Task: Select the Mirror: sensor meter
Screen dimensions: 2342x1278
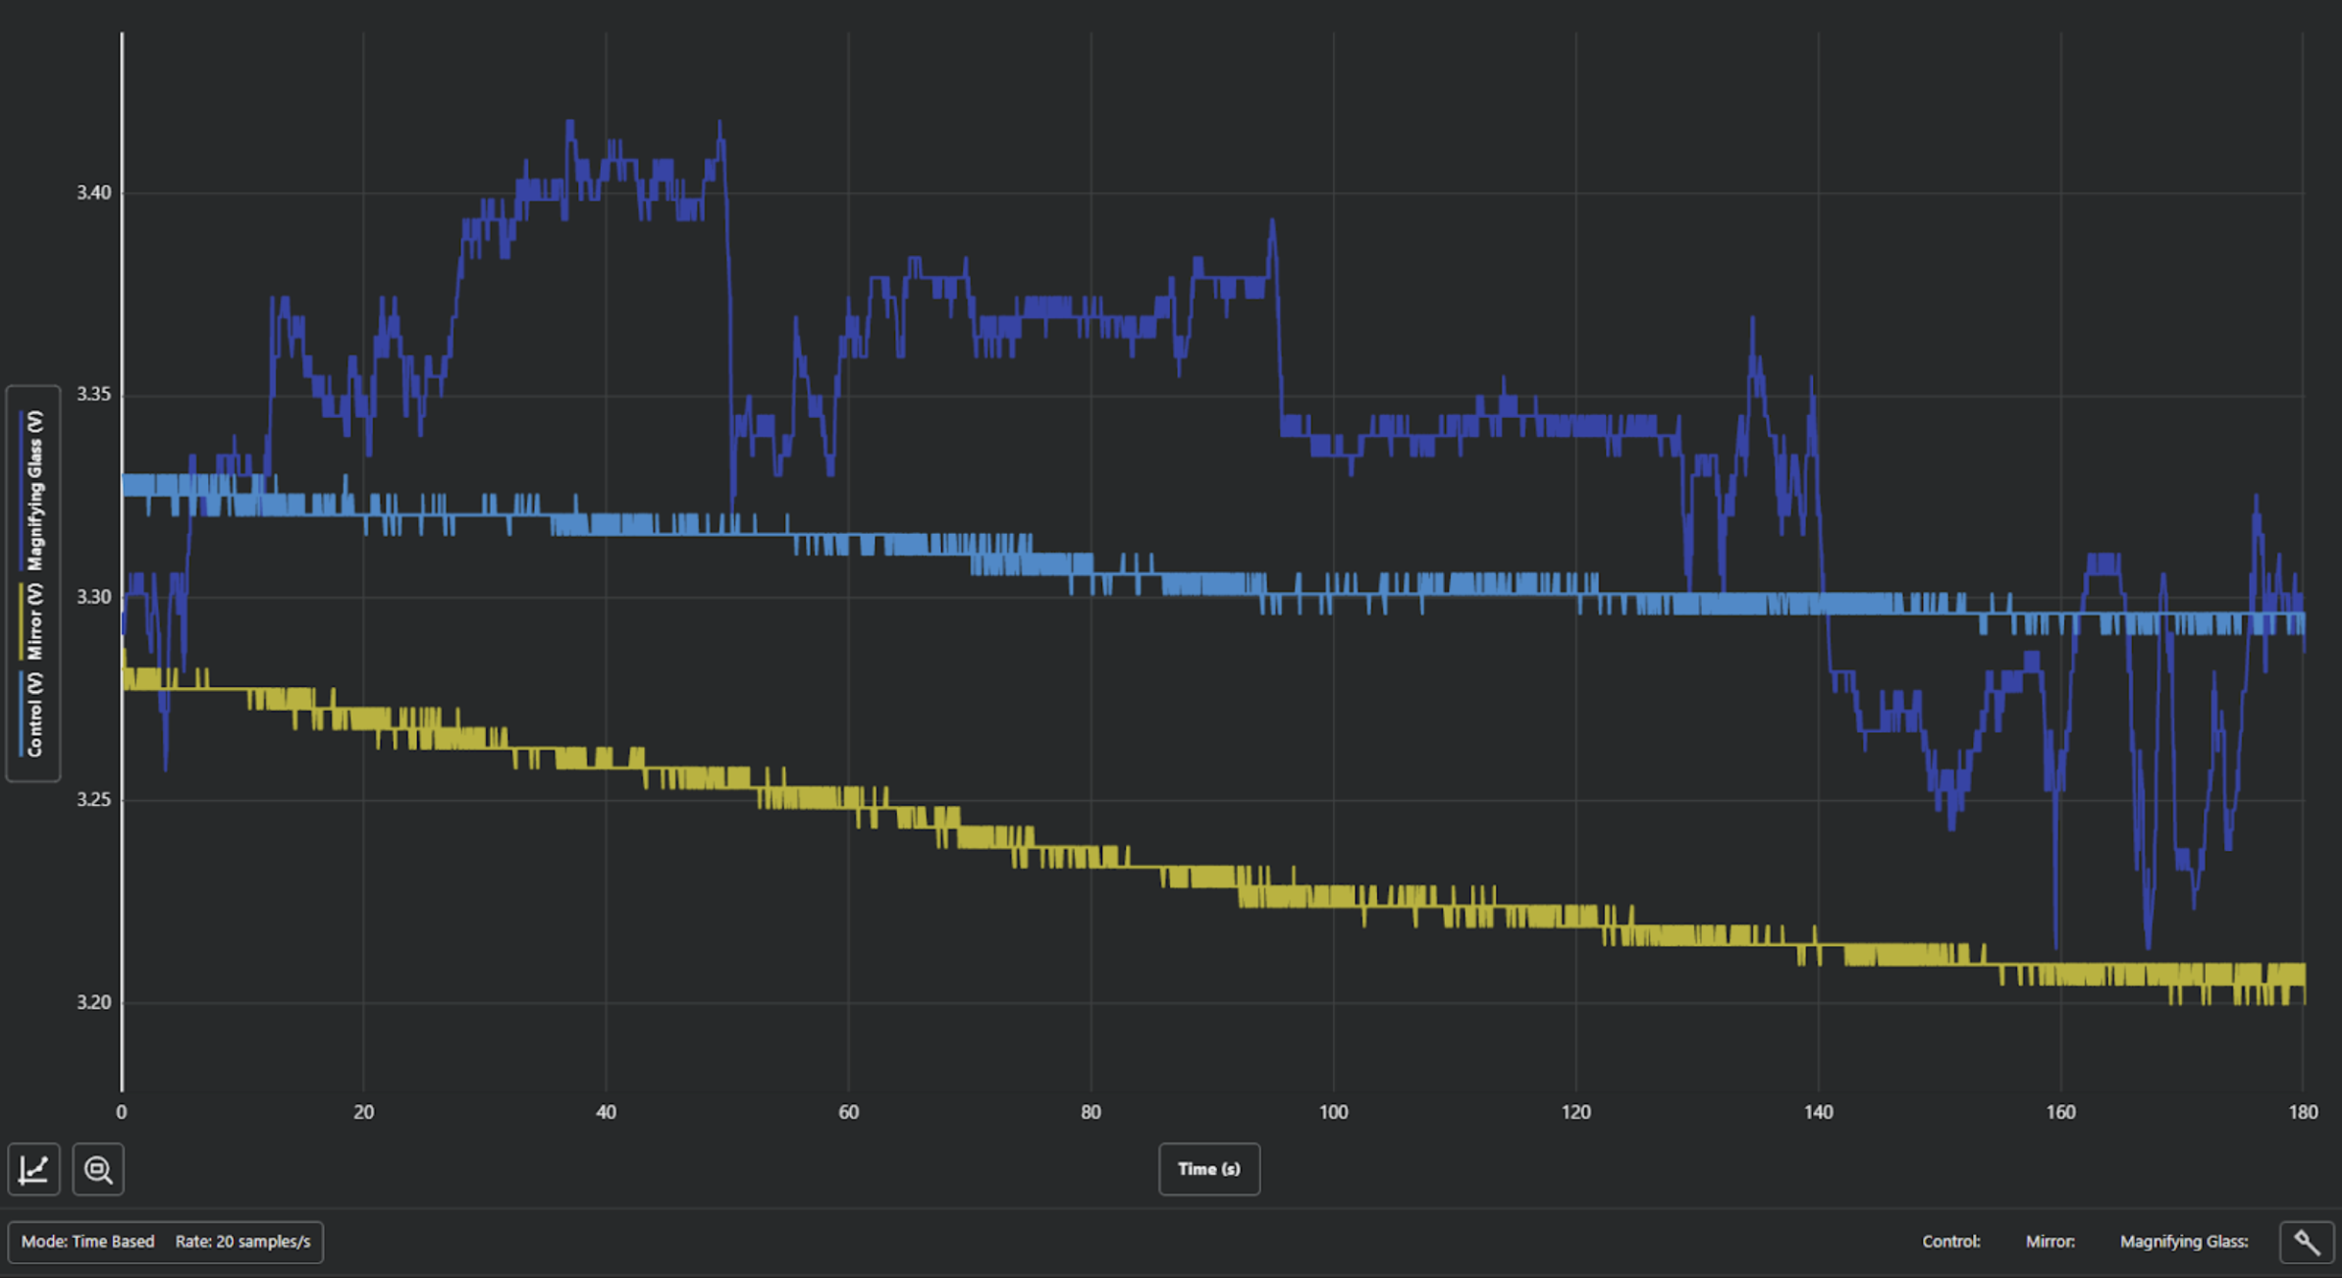Action: point(2050,1242)
